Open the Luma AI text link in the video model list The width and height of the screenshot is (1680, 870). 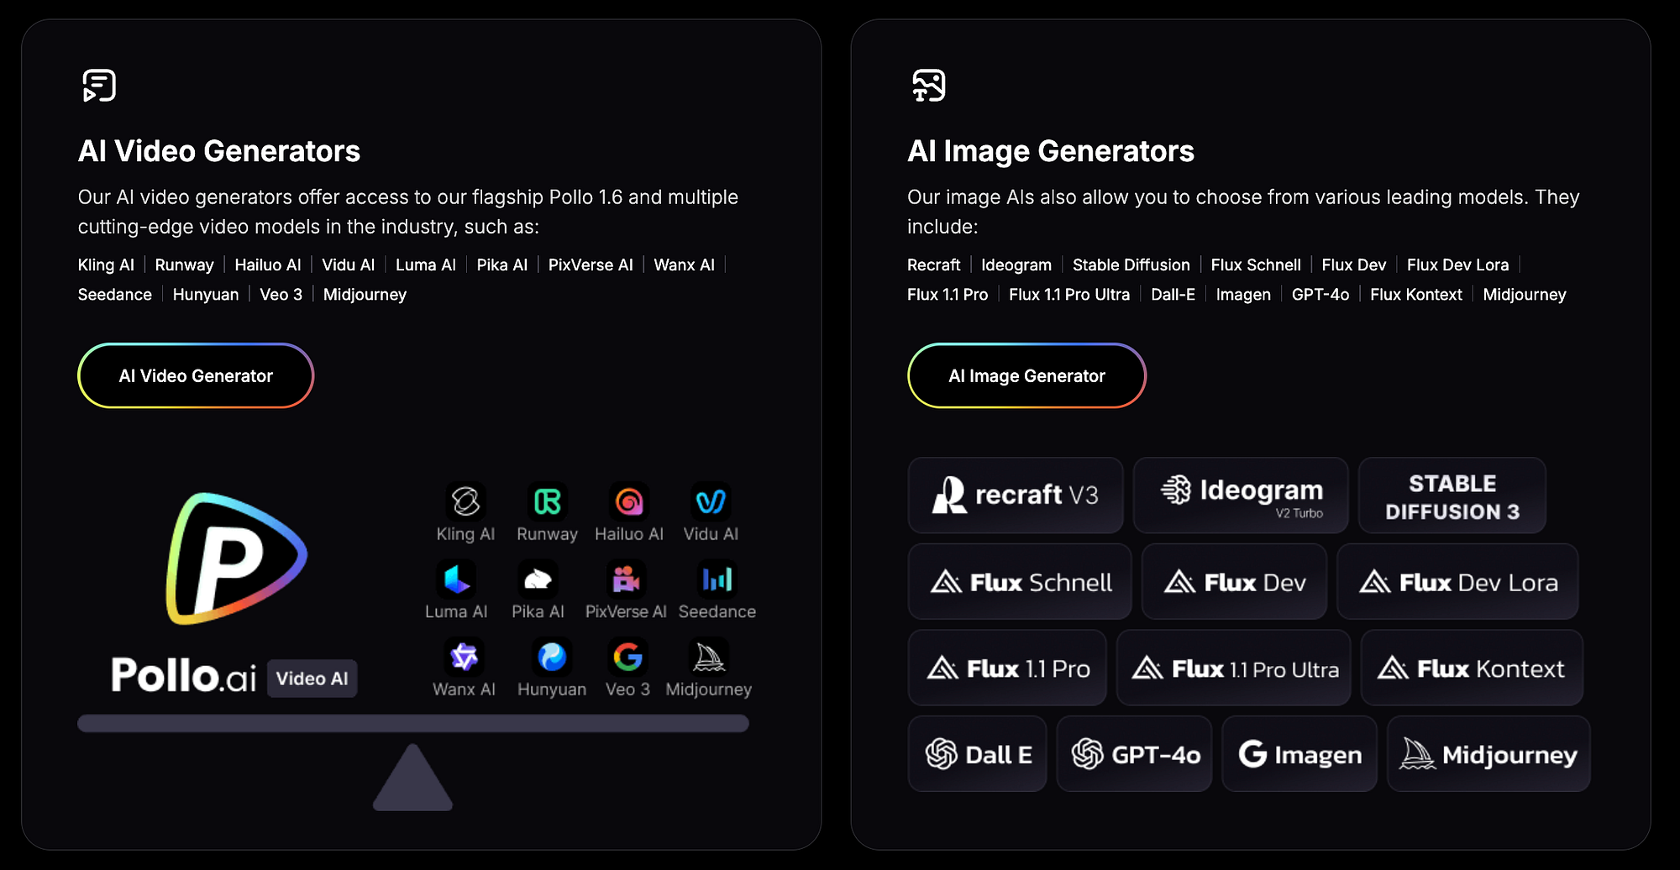(x=426, y=265)
